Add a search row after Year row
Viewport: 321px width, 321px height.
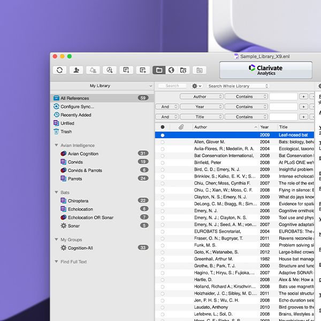303,106
